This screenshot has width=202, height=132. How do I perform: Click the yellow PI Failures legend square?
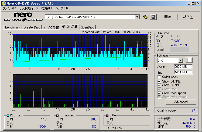click(x=57, y=116)
